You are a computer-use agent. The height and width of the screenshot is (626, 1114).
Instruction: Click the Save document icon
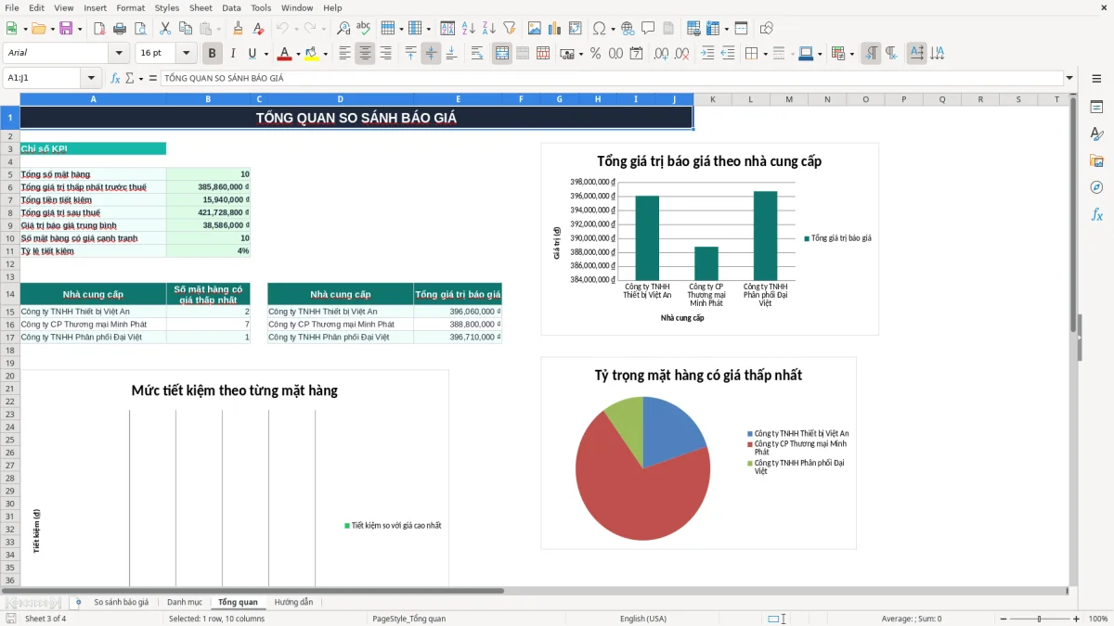[x=66, y=29]
